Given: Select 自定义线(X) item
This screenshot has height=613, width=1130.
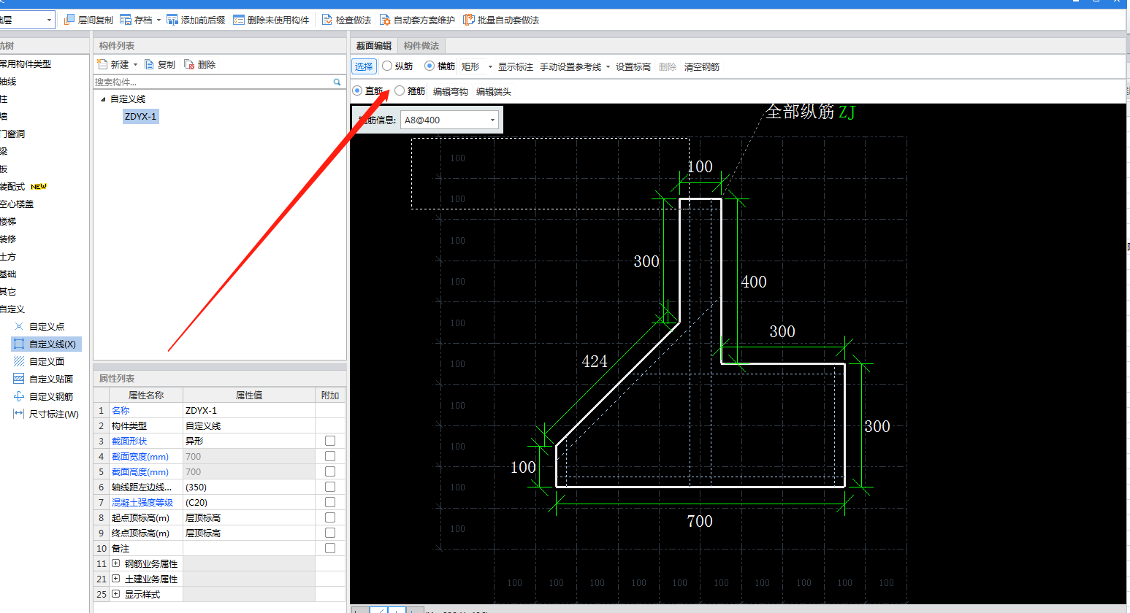Looking at the screenshot, I should (x=47, y=344).
